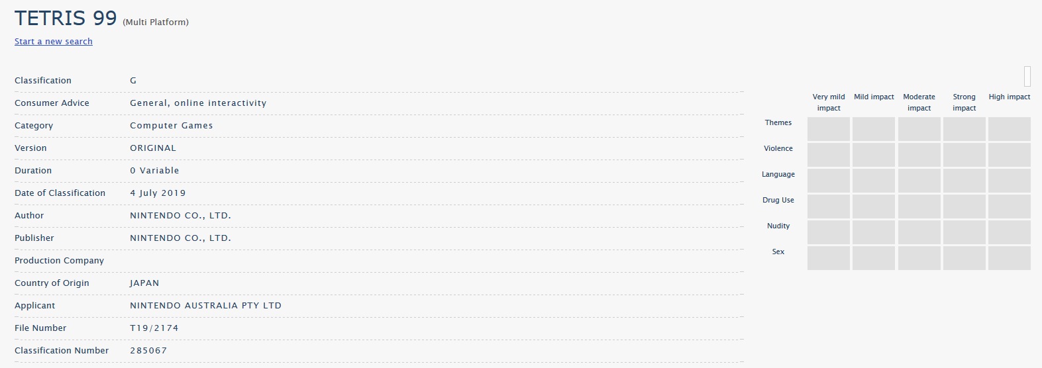Click the Moderate impact column header
The width and height of the screenshot is (1042, 368).
[919, 102]
